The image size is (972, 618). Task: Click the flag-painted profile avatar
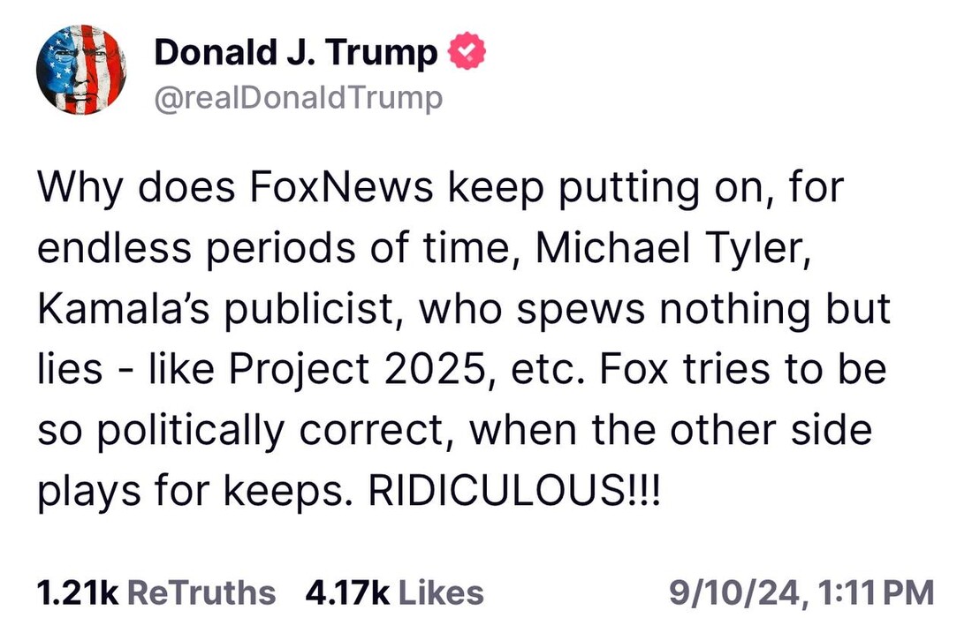coord(80,69)
